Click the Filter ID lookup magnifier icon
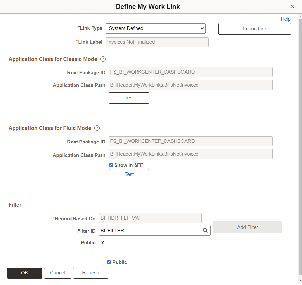Image resolution: width=302 pixels, height=285 pixels. point(205,231)
